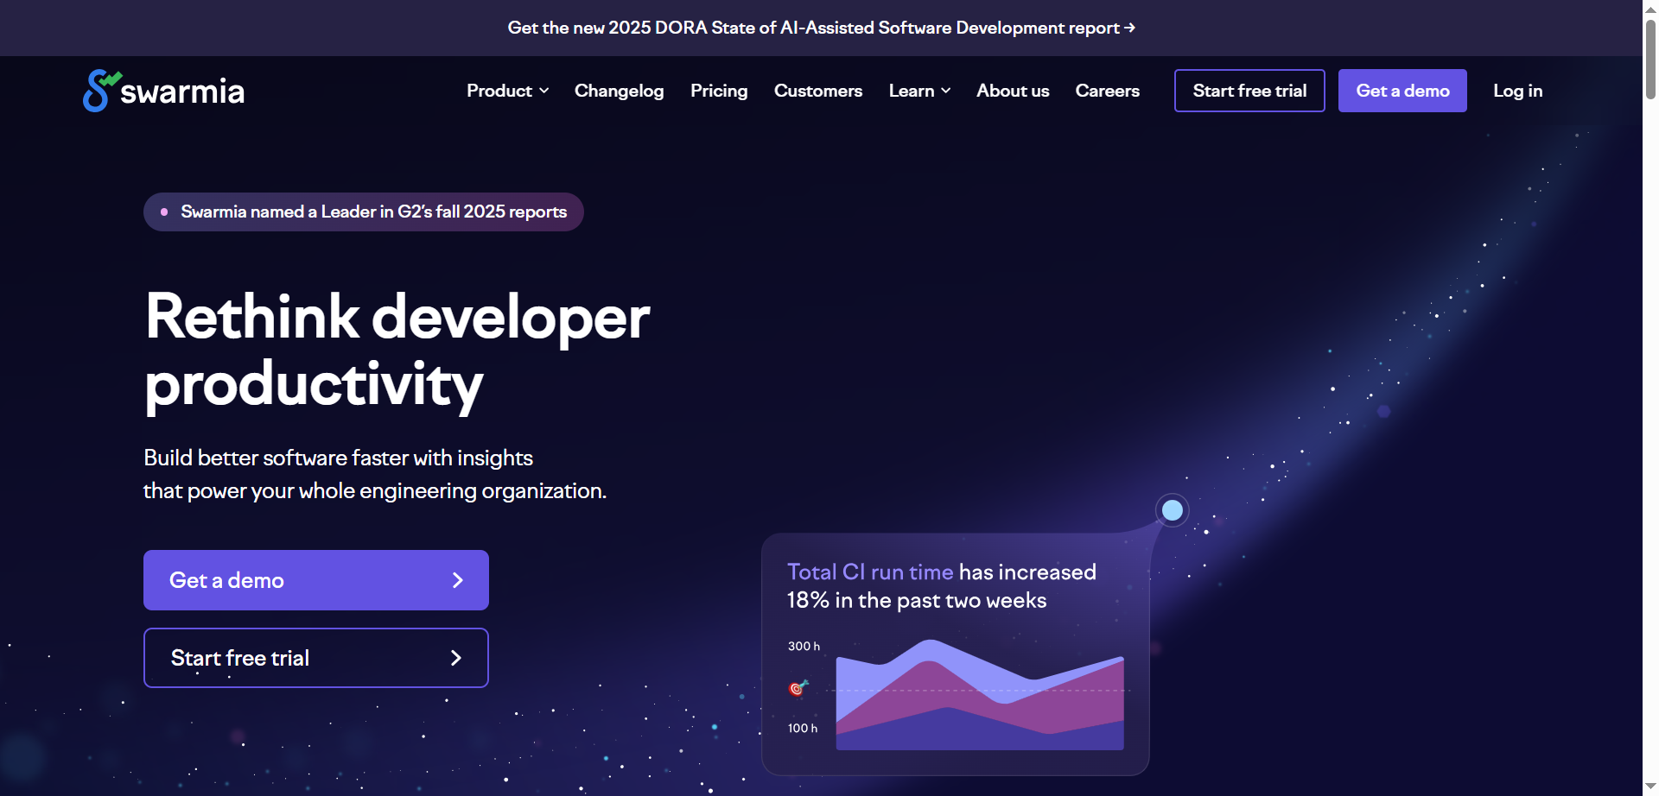Select the Log in link
The height and width of the screenshot is (796, 1659).
(1517, 91)
